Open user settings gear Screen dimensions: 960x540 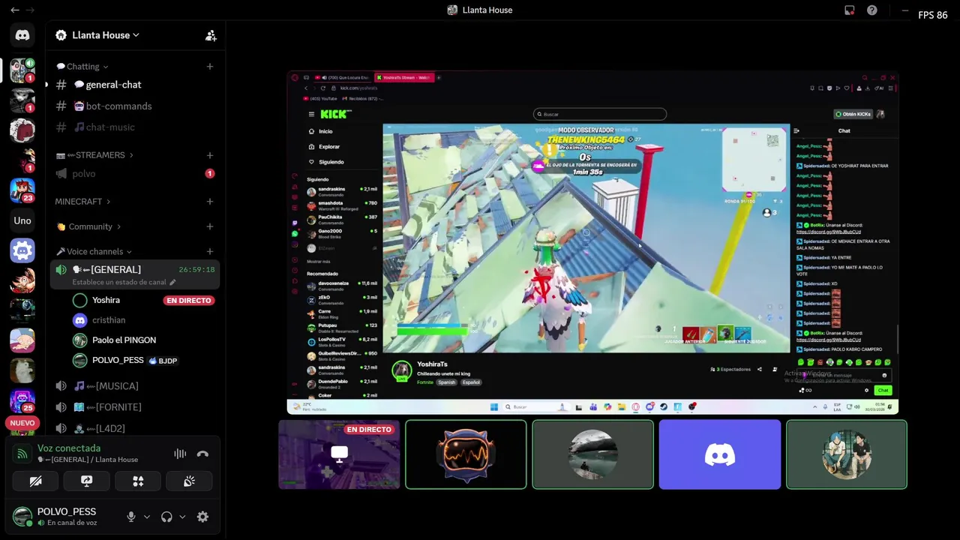pyautogui.click(x=202, y=517)
